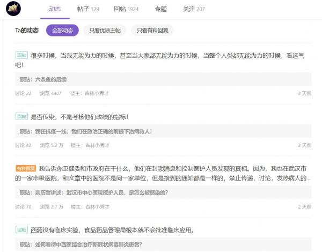Click the 回帖 tag beside 很多时候 reply
This screenshot has width=322, height=252.
click(x=21, y=55)
